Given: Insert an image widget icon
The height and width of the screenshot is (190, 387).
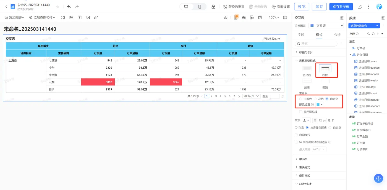Looking at the screenshot, I should [x=88, y=17].
